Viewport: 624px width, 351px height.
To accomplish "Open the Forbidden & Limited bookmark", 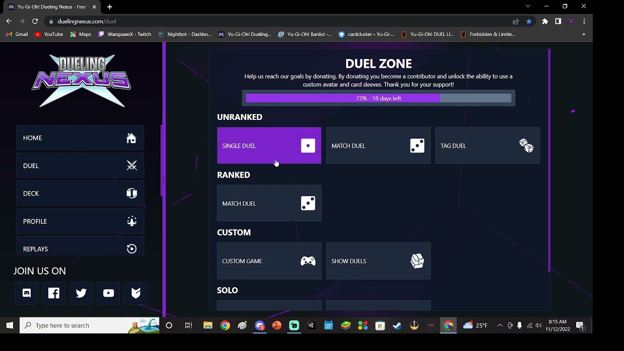I will tap(488, 35).
